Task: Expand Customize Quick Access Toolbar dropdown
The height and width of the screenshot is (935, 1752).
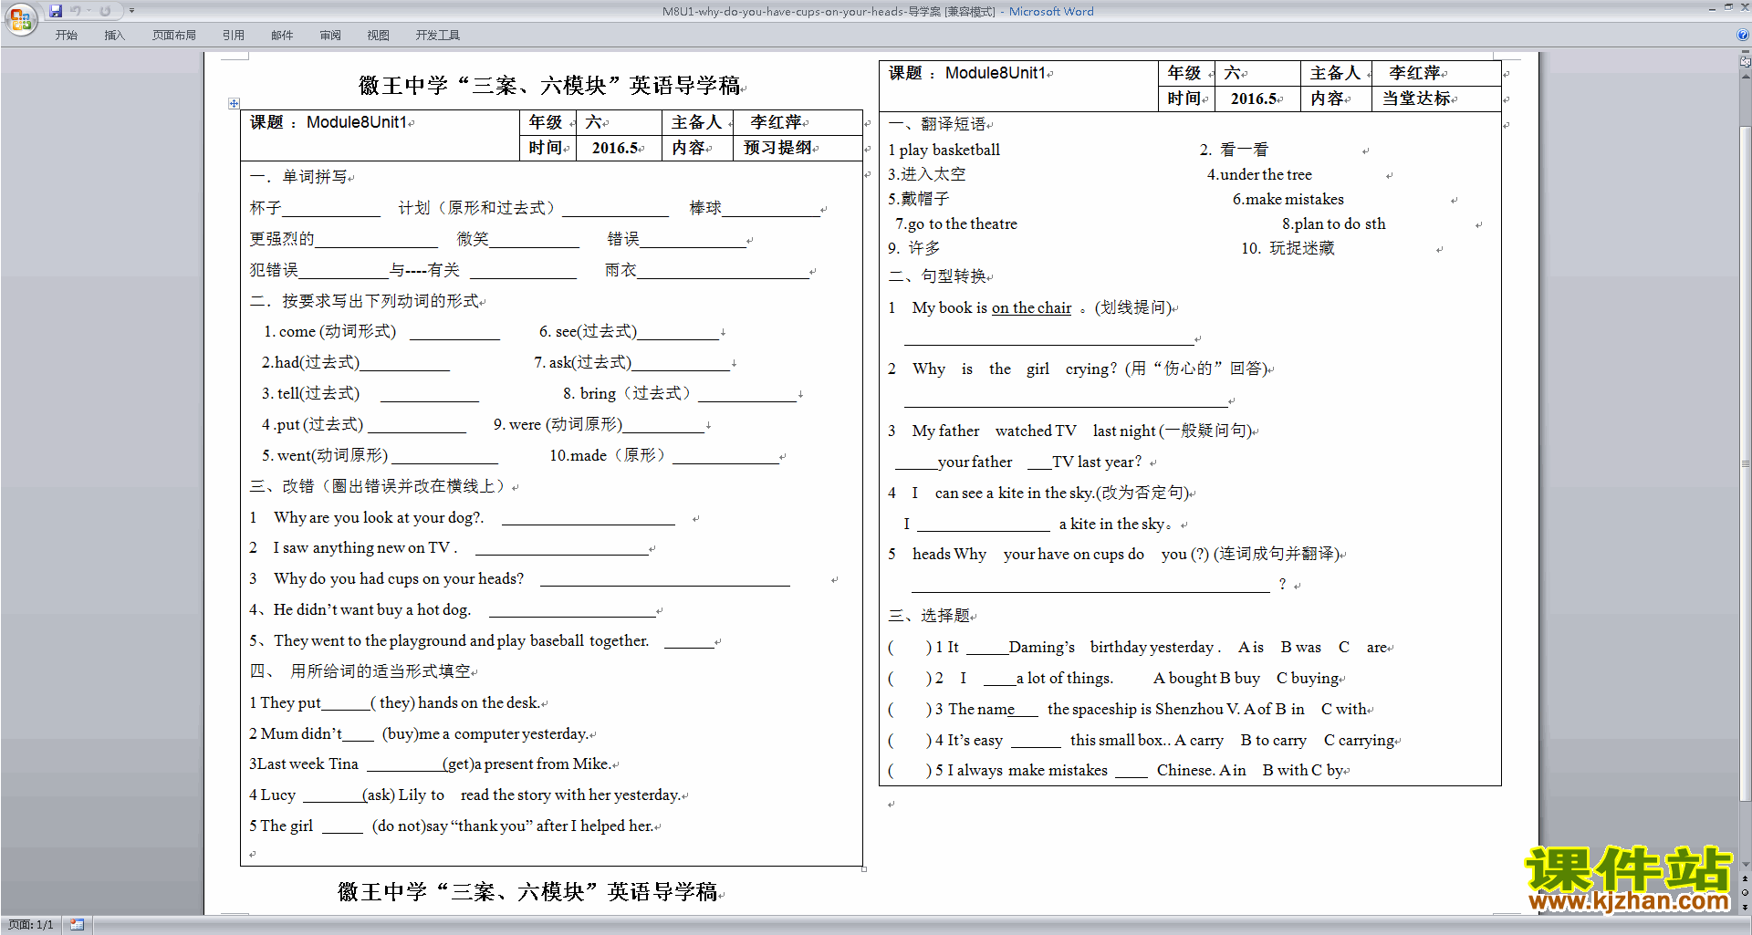Action: 132,11
